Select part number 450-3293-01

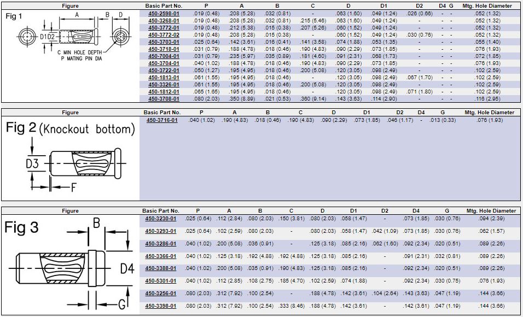point(160,231)
